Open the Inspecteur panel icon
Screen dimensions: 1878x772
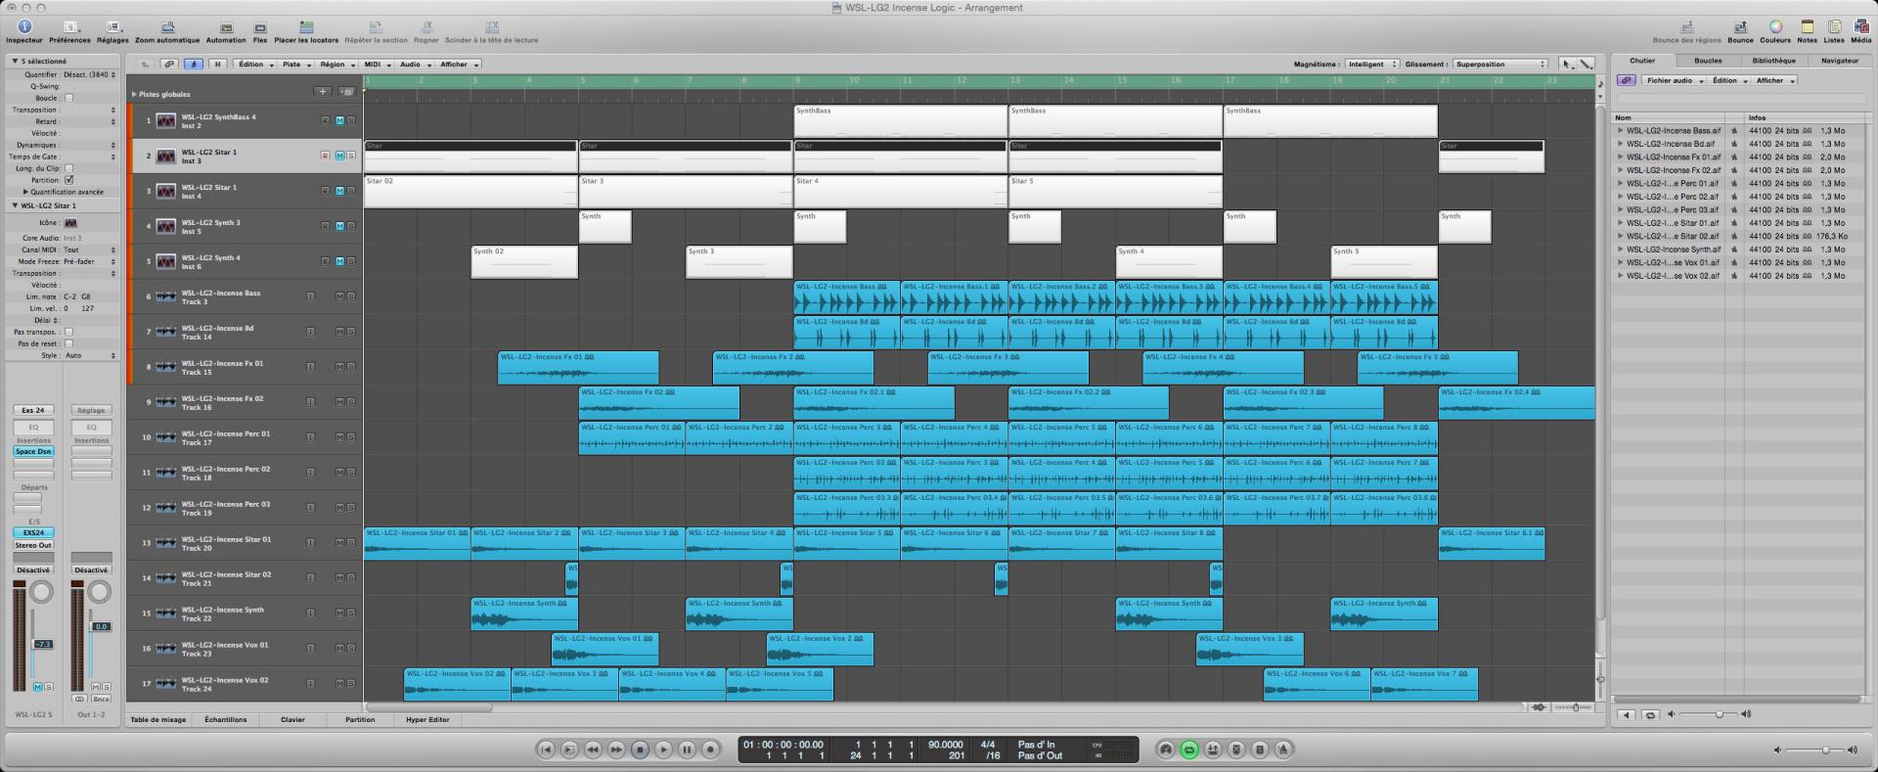[24, 27]
